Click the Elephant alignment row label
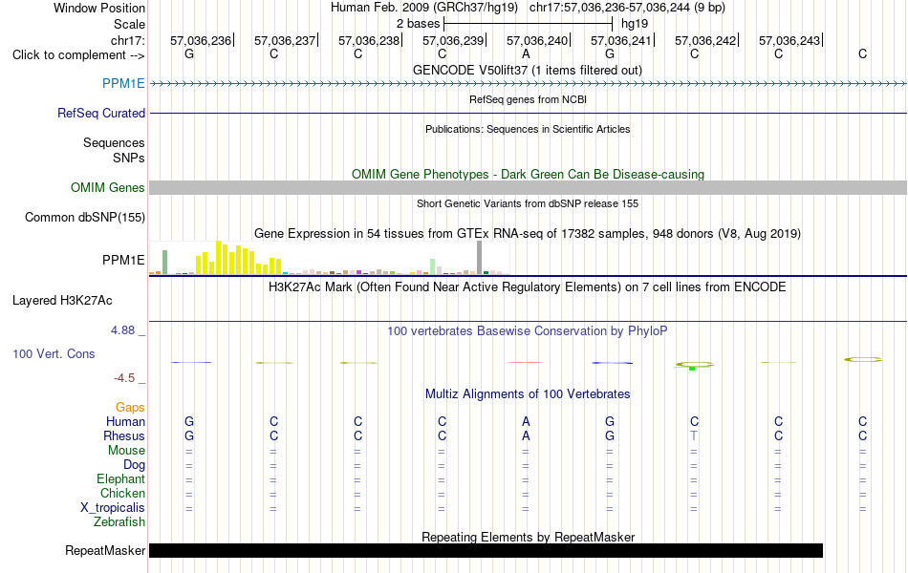Viewport: 908px width, 573px height. [120, 479]
